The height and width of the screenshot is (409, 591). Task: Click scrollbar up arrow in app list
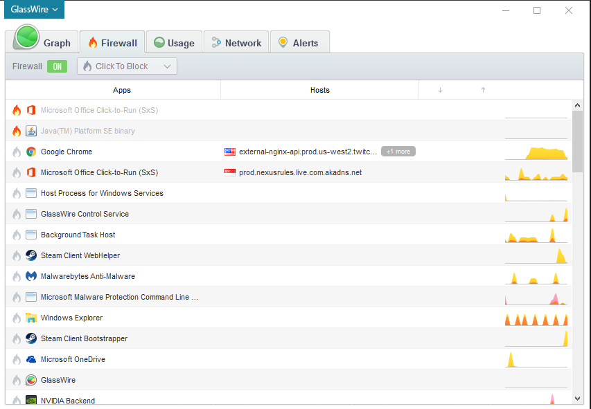(577, 105)
